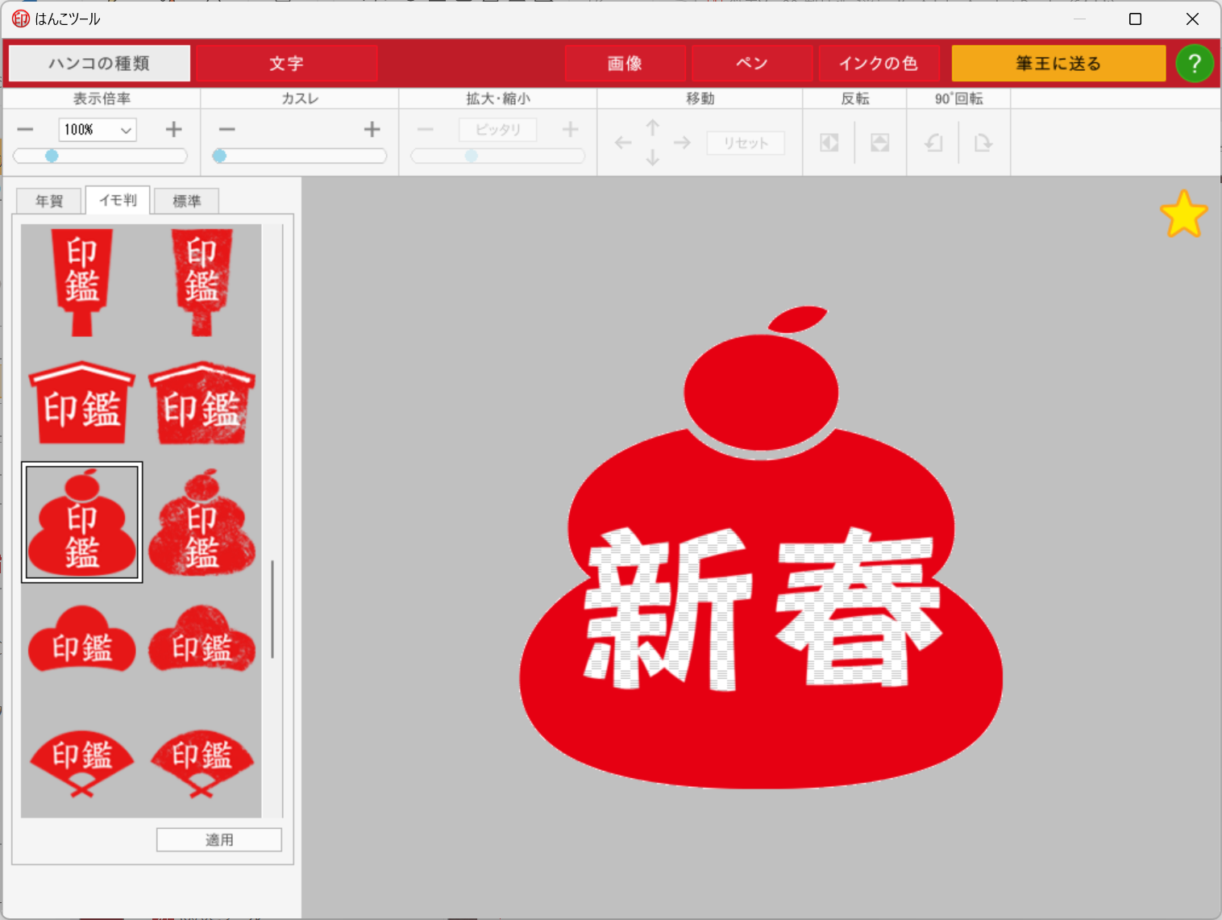Switch to the 標準 tab
1222x920 pixels.
(186, 201)
